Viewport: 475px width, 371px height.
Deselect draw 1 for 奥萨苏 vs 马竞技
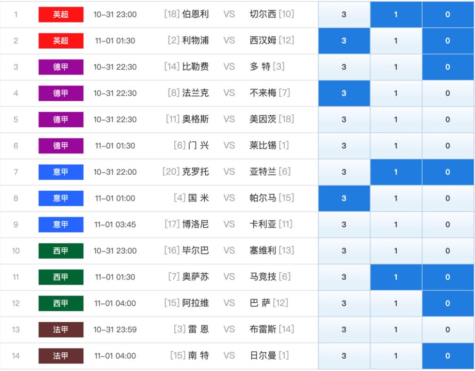[396, 277]
